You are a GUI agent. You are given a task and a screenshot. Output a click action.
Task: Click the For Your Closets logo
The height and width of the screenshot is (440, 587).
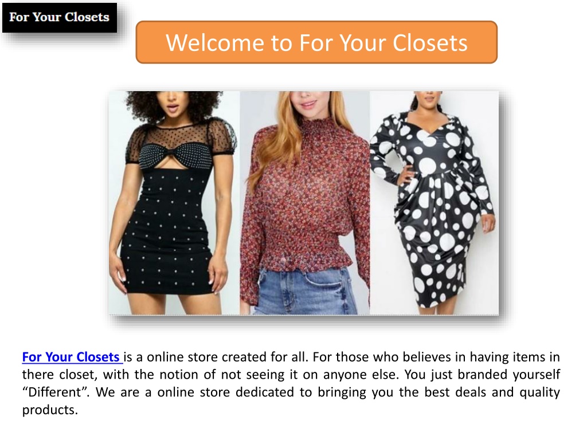[x=60, y=18]
